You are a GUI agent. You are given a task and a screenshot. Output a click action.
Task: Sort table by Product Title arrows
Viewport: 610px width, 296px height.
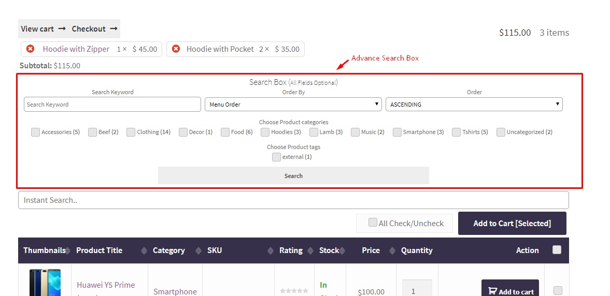click(144, 251)
